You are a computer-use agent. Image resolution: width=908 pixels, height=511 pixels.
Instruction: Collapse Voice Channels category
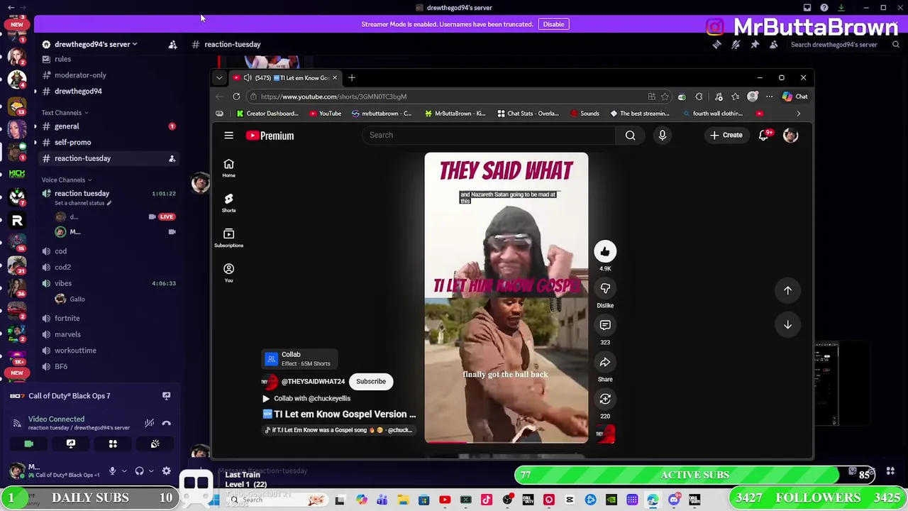click(67, 180)
